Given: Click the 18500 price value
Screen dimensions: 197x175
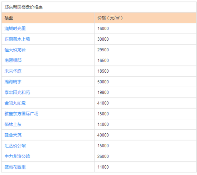Looking at the screenshot, I should pyautogui.click(x=103, y=71).
